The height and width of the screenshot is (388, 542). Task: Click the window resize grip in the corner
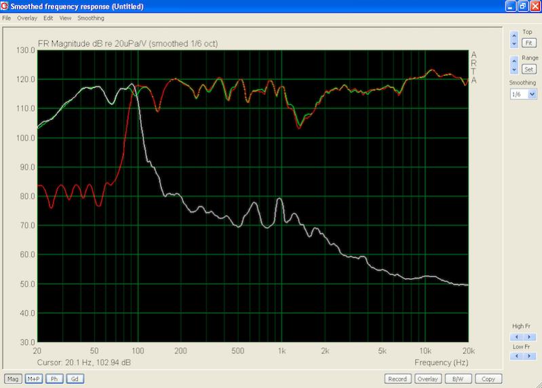tap(539, 385)
